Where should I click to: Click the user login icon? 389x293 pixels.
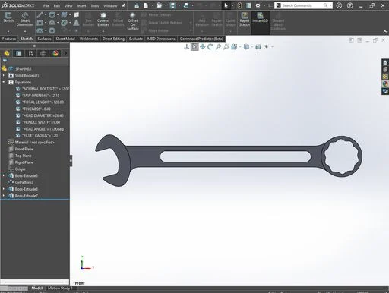pyautogui.click(x=339, y=5)
